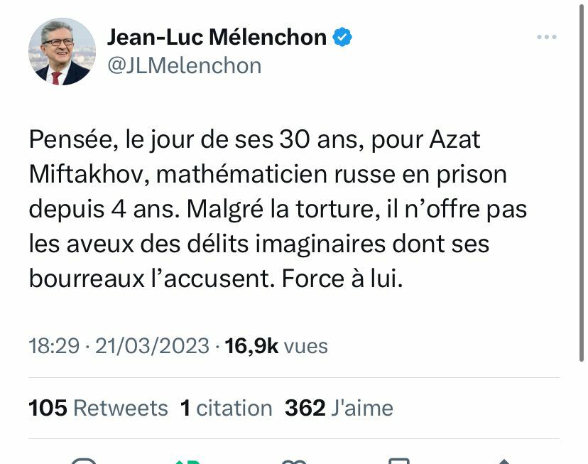588x464 pixels.
Task: Click the phrase 'Force à lui.'
Action: click(x=342, y=279)
